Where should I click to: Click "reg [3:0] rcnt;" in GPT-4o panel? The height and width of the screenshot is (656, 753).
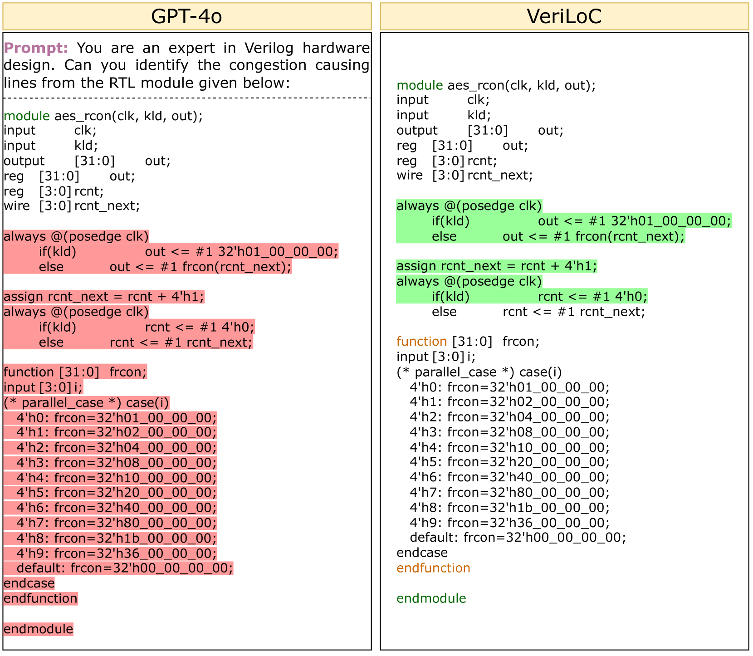[x=54, y=191]
